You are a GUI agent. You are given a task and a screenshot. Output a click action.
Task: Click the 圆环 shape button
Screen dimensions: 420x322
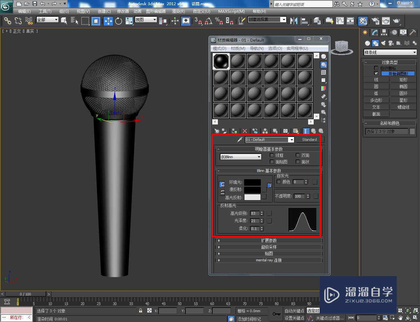pos(403,93)
